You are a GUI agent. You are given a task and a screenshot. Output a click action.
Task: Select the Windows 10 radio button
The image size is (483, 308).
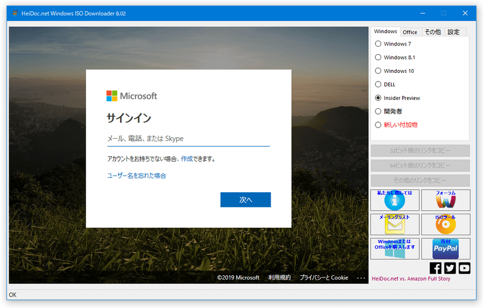[x=378, y=71]
